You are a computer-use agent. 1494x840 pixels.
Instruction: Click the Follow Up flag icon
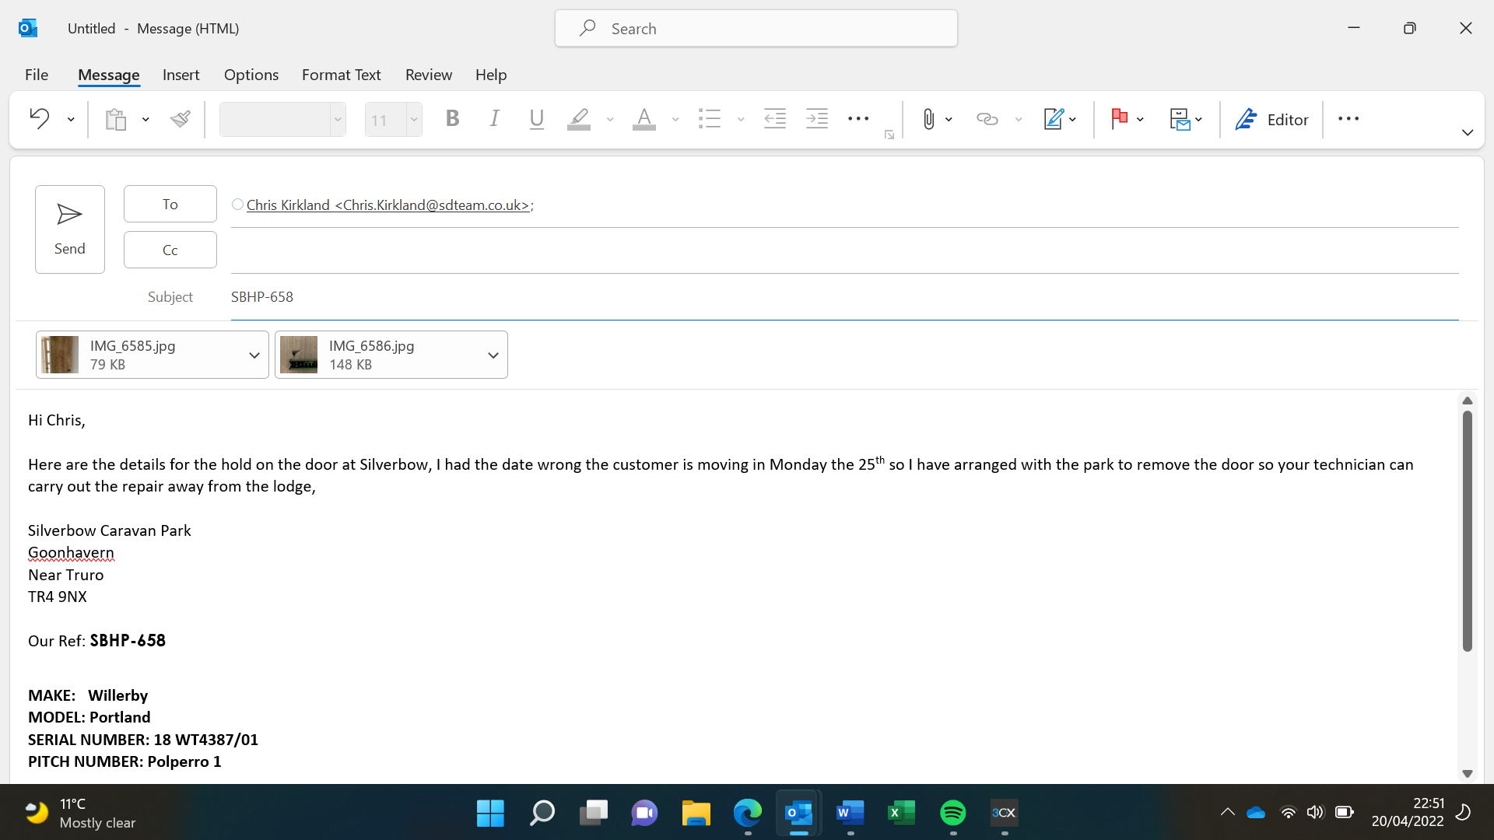tap(1119, 119)
